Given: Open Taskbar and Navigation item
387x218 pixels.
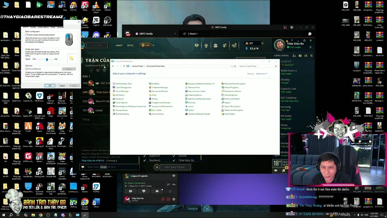Looking at the screenshot, I should coord(232,110).
